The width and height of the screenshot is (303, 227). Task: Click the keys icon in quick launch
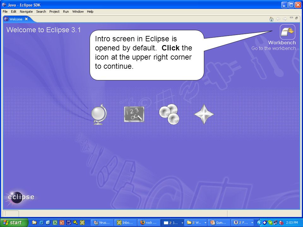click(x=75, y=223)
